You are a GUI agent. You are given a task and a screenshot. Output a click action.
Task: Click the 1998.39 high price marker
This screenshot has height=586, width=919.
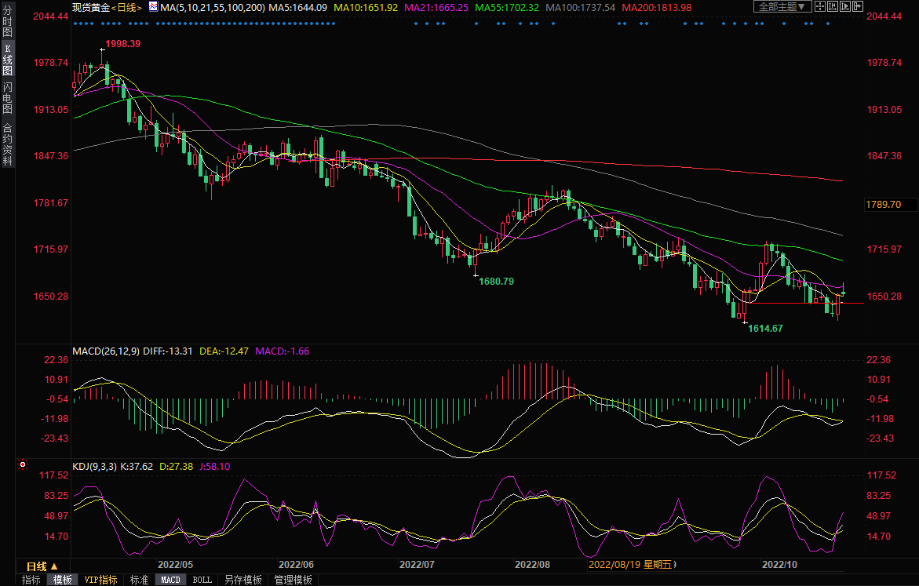point(122,44)
